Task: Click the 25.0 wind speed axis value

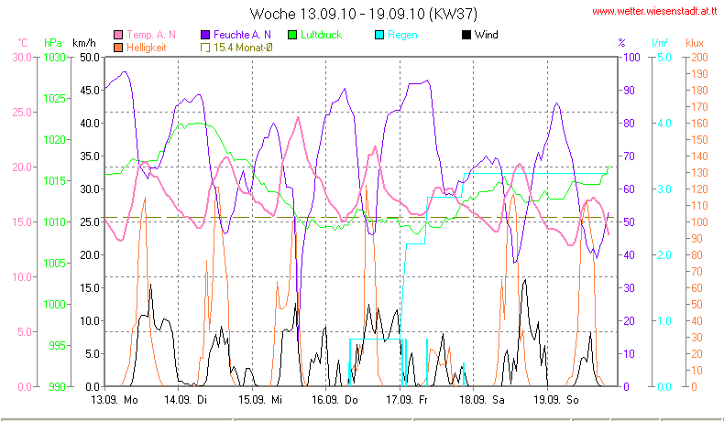Action: click(90, 222)
